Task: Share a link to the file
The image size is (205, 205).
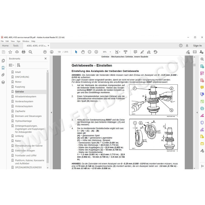Action: point(188,52)
